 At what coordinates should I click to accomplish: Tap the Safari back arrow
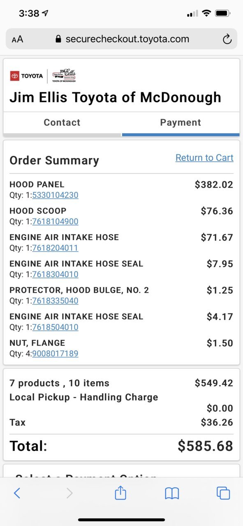tap(17, 493)
